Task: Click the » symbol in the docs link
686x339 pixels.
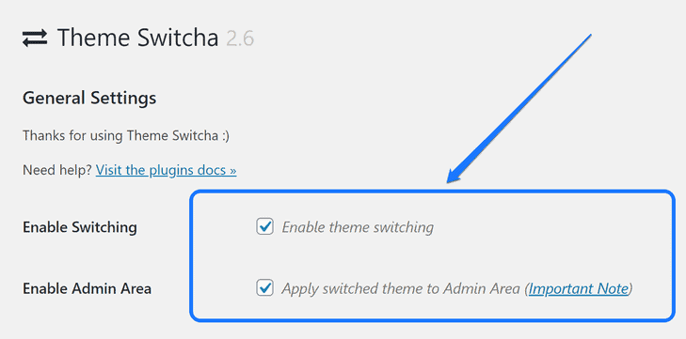Action: click(x=232, y=171)
